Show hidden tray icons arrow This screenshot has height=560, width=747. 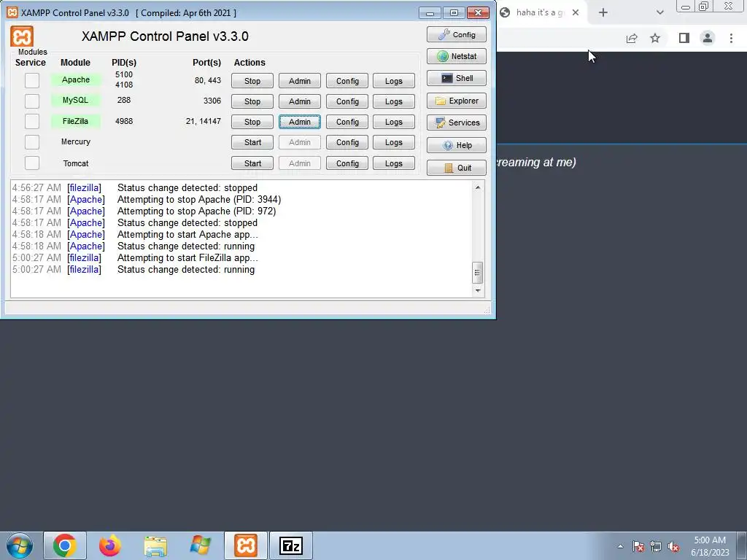620,546
